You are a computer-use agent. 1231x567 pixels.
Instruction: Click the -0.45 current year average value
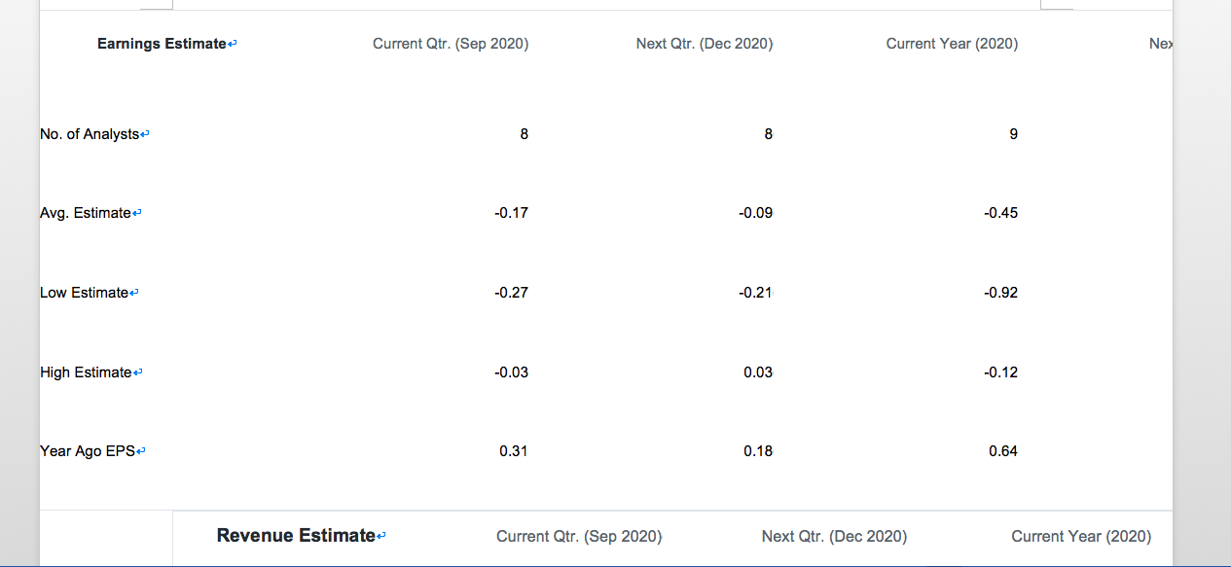(1000, 213)
